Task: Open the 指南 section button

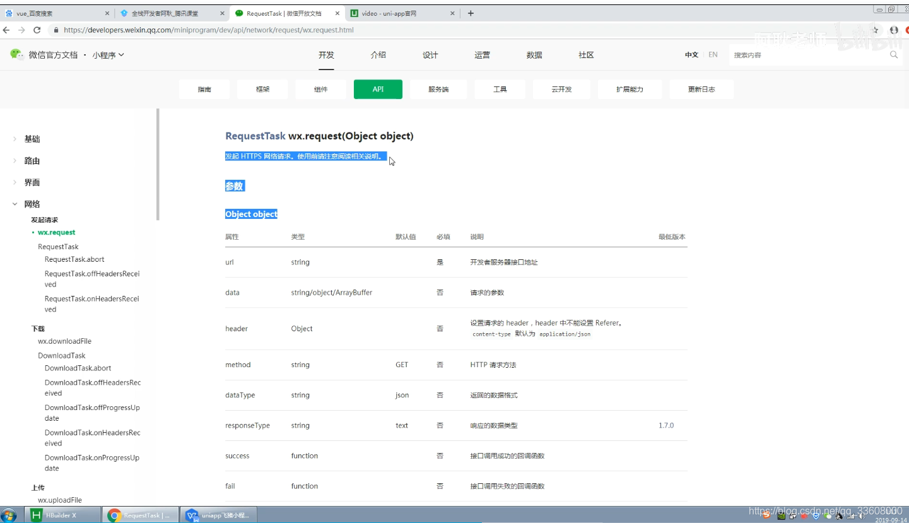Action: tap(204, 90)
